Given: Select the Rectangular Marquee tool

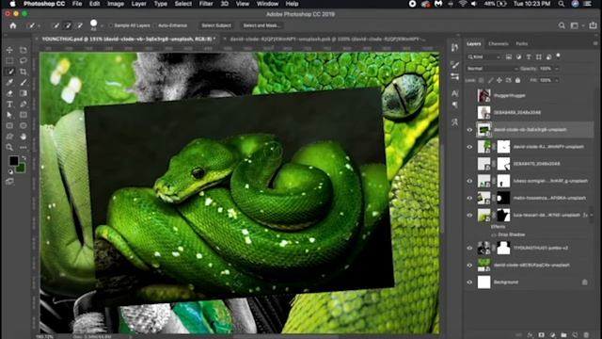Looking at the screenshot, I should [9, 60].
